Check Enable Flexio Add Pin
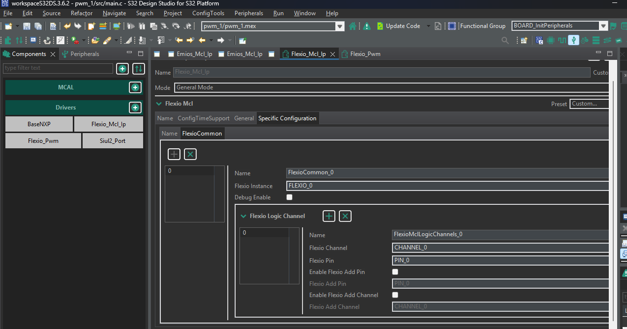Screen dimensions: 627x329 pos(395,272)
